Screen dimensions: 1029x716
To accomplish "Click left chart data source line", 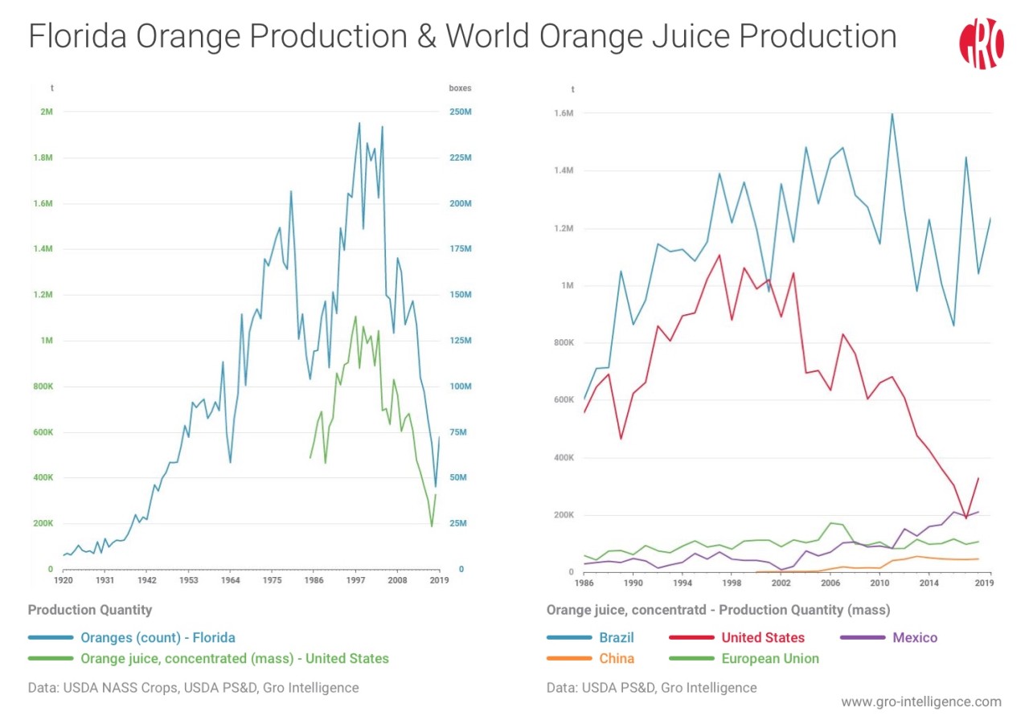I will point(194,688).
